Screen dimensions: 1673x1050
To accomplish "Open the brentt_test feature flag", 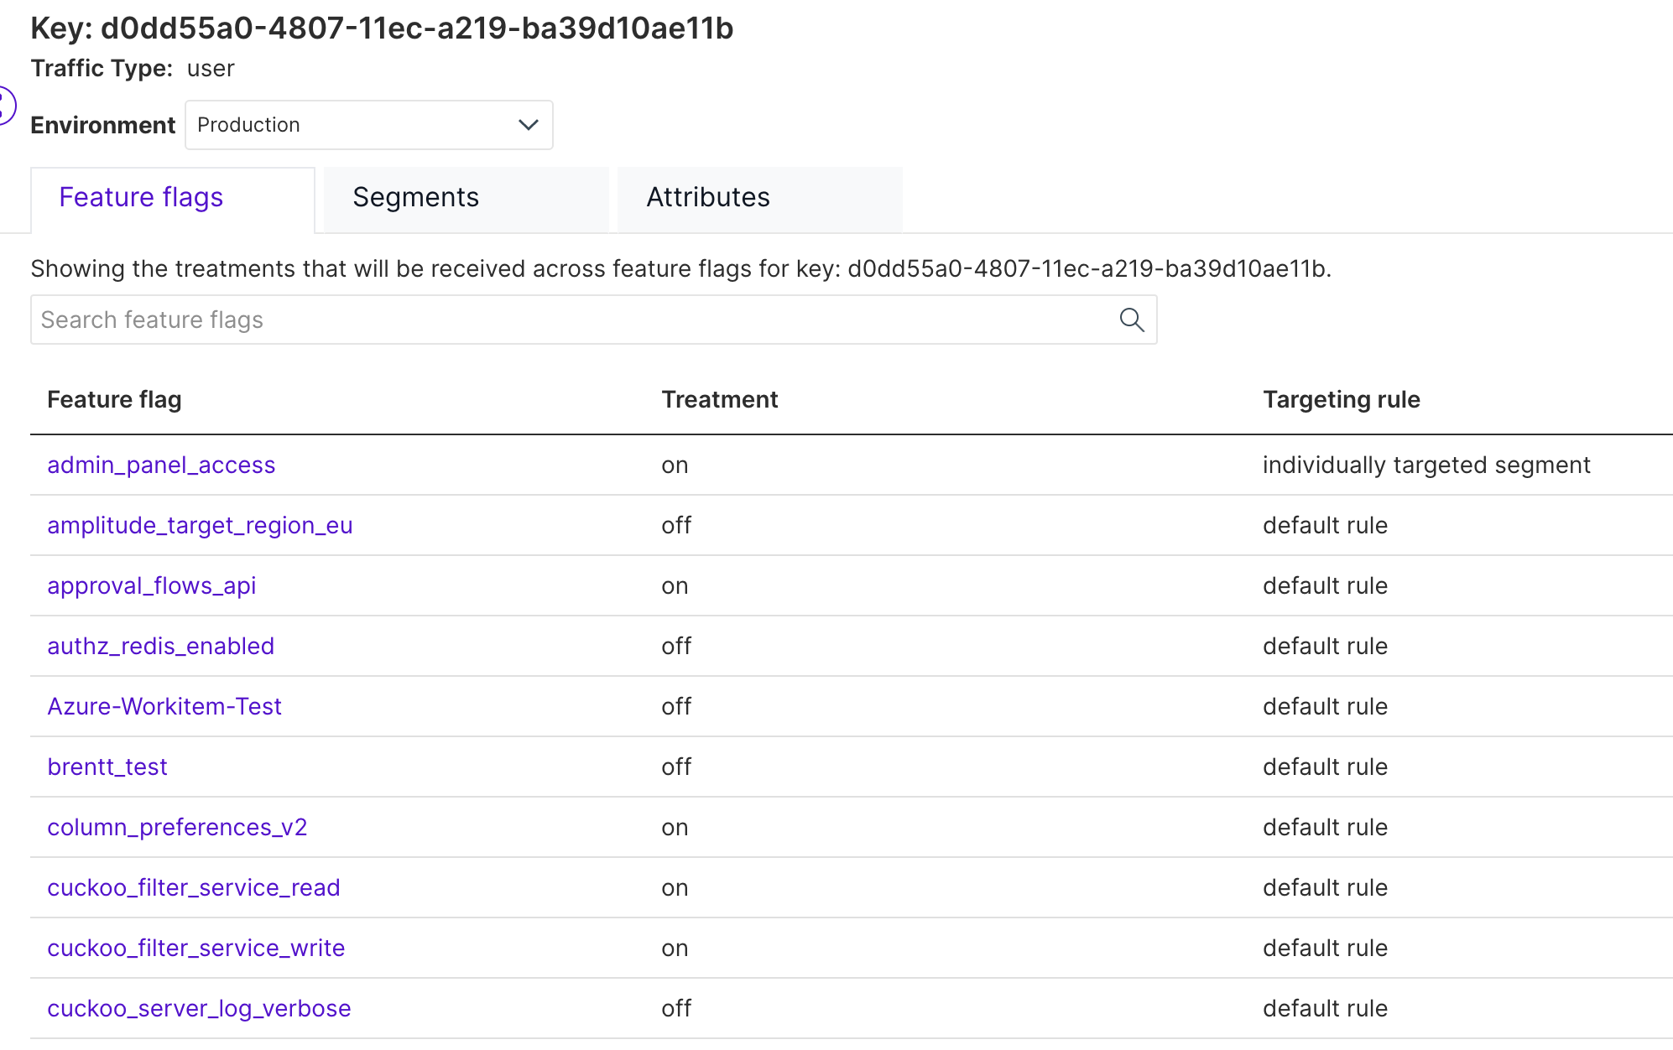I will pyautogui.click(x=107, y=767).
